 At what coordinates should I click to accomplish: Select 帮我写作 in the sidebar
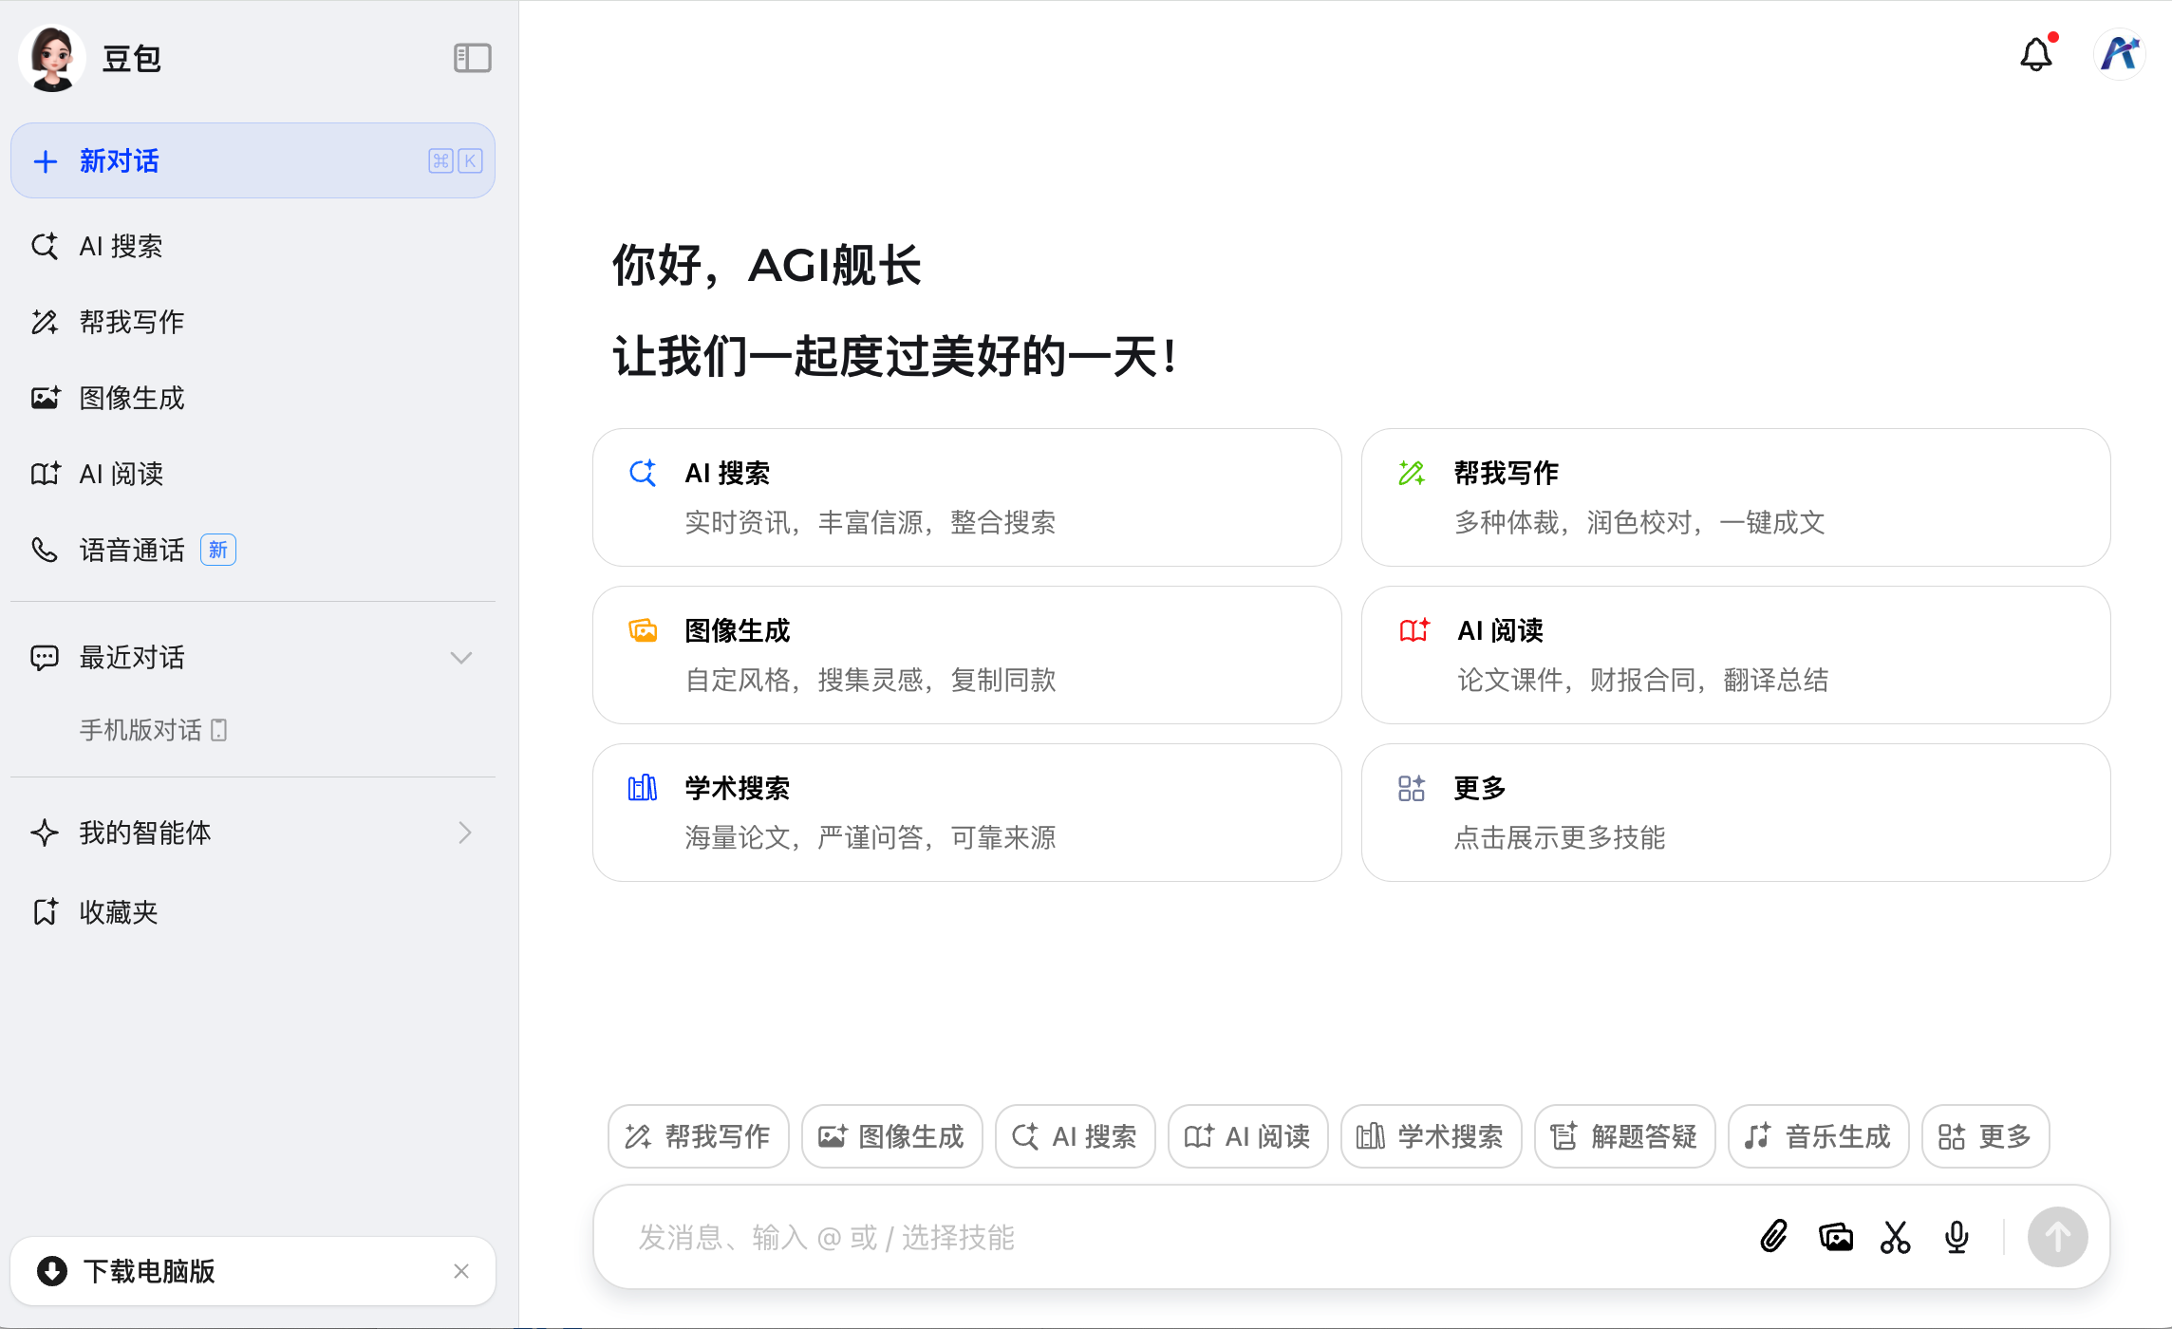pos(130,322)
